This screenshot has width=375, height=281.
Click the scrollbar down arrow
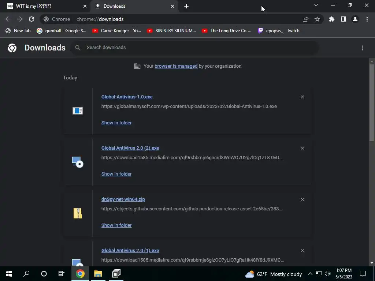(x=372, y=263)
